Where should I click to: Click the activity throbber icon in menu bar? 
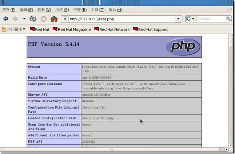230,10
